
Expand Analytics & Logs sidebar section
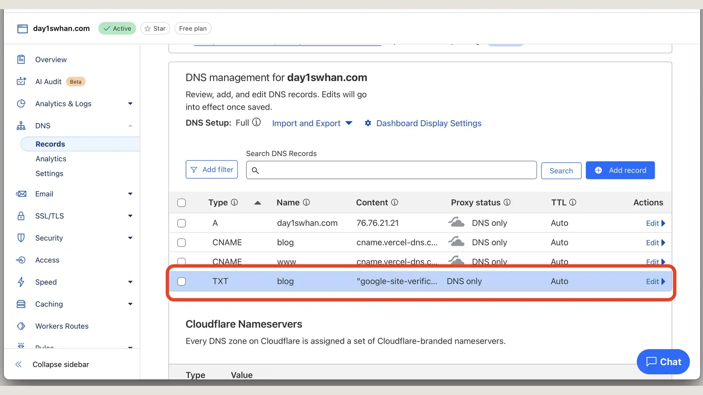(130, 104)
